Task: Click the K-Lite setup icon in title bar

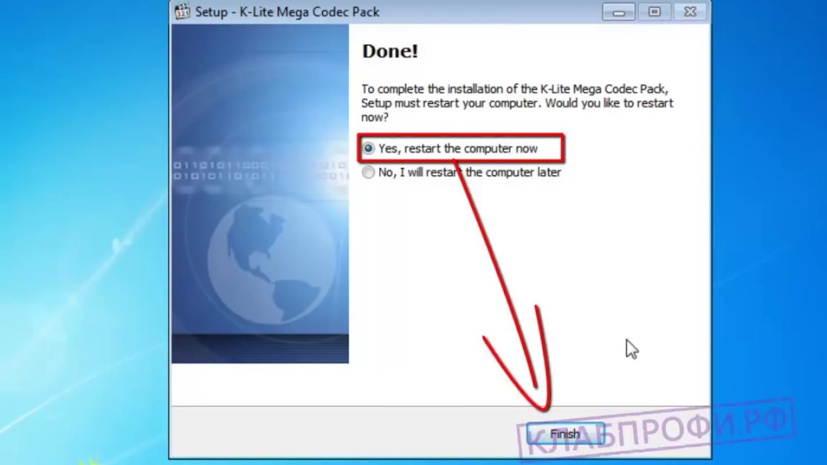Action: pyautogui.click(x=183, y=12)
